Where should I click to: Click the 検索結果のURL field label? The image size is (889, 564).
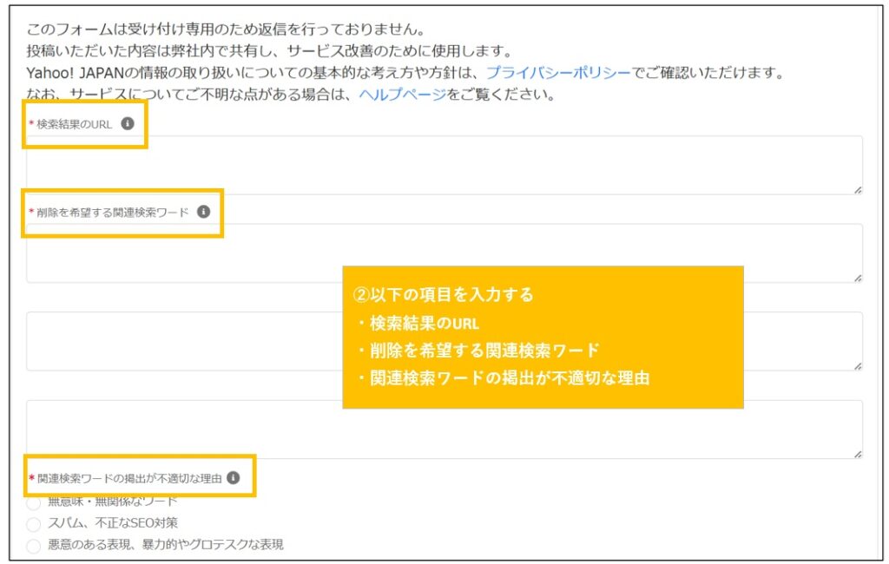pyautogui.click(x=74, y=125)
